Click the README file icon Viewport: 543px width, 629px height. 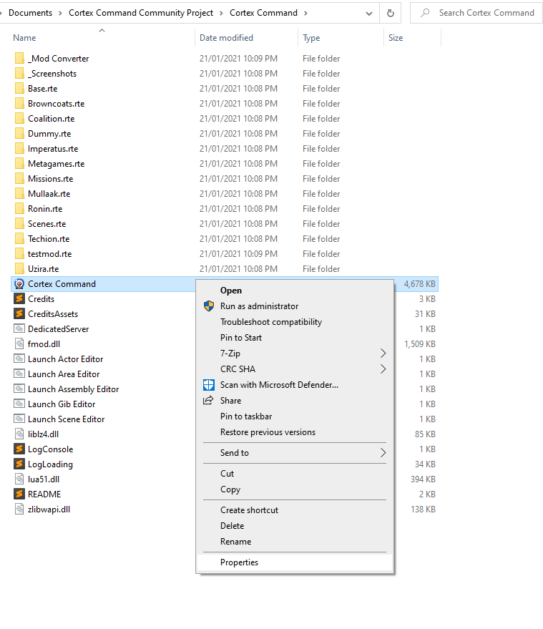[x=19, y=494]
